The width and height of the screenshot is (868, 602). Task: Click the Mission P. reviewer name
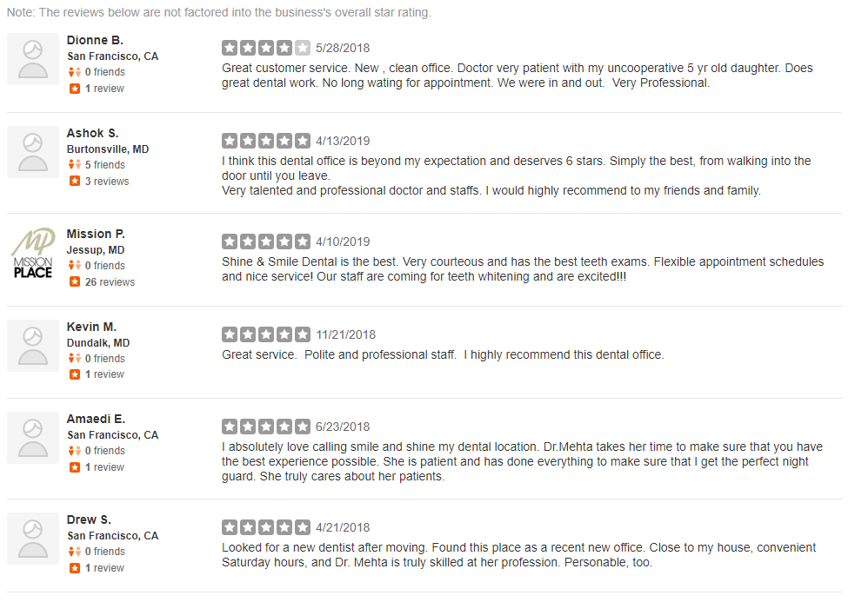coord(96,234)
